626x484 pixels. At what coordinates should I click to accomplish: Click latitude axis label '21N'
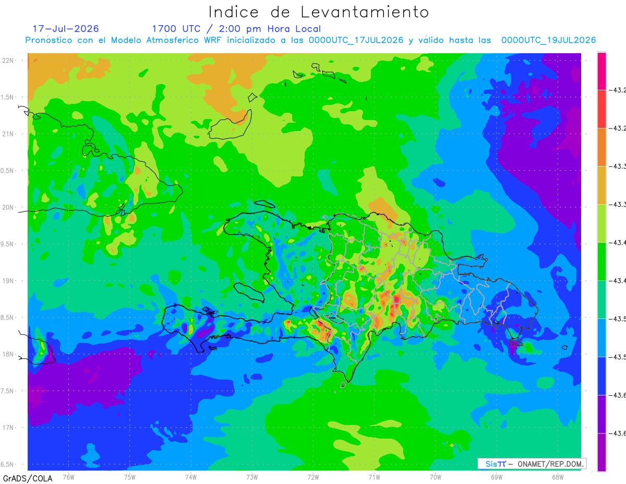point(9,134)
